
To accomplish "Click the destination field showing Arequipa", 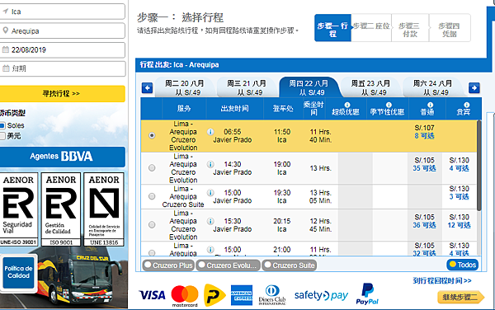I will 62,31.
